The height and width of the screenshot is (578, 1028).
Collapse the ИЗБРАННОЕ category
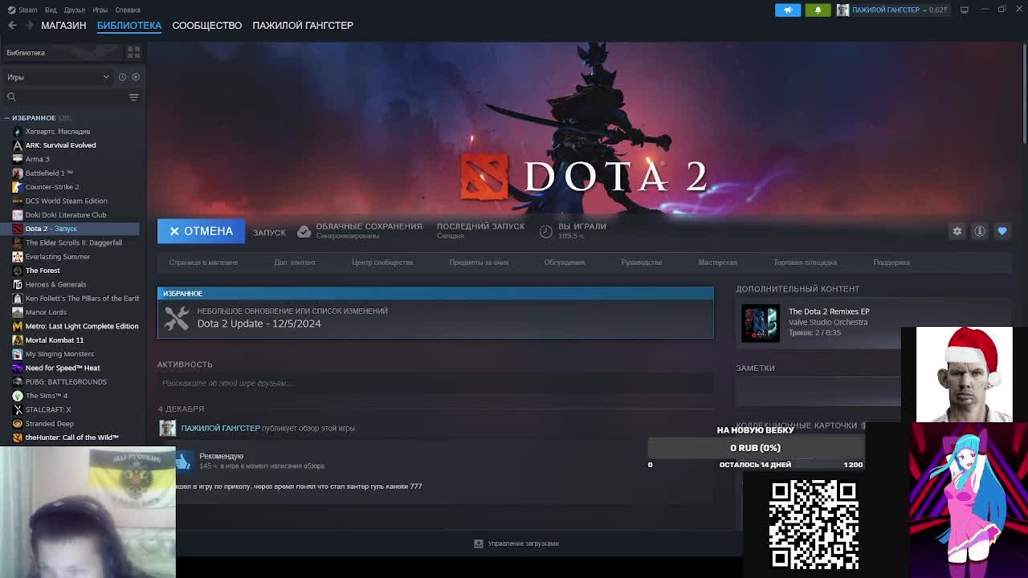point(6,118)
